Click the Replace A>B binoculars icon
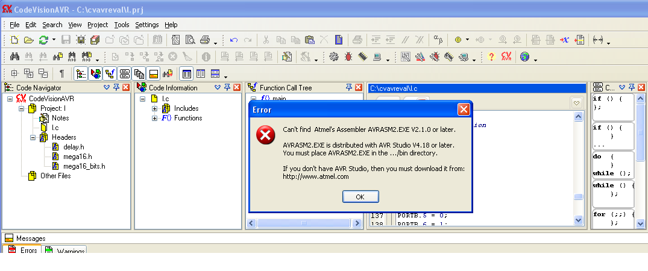This screenshot has width=648, height=271. point(72,57)
